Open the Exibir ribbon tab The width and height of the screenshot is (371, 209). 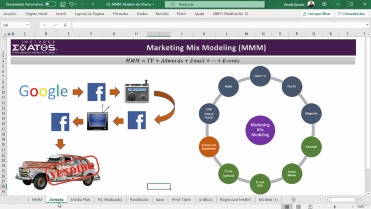(x=181, y=14)
